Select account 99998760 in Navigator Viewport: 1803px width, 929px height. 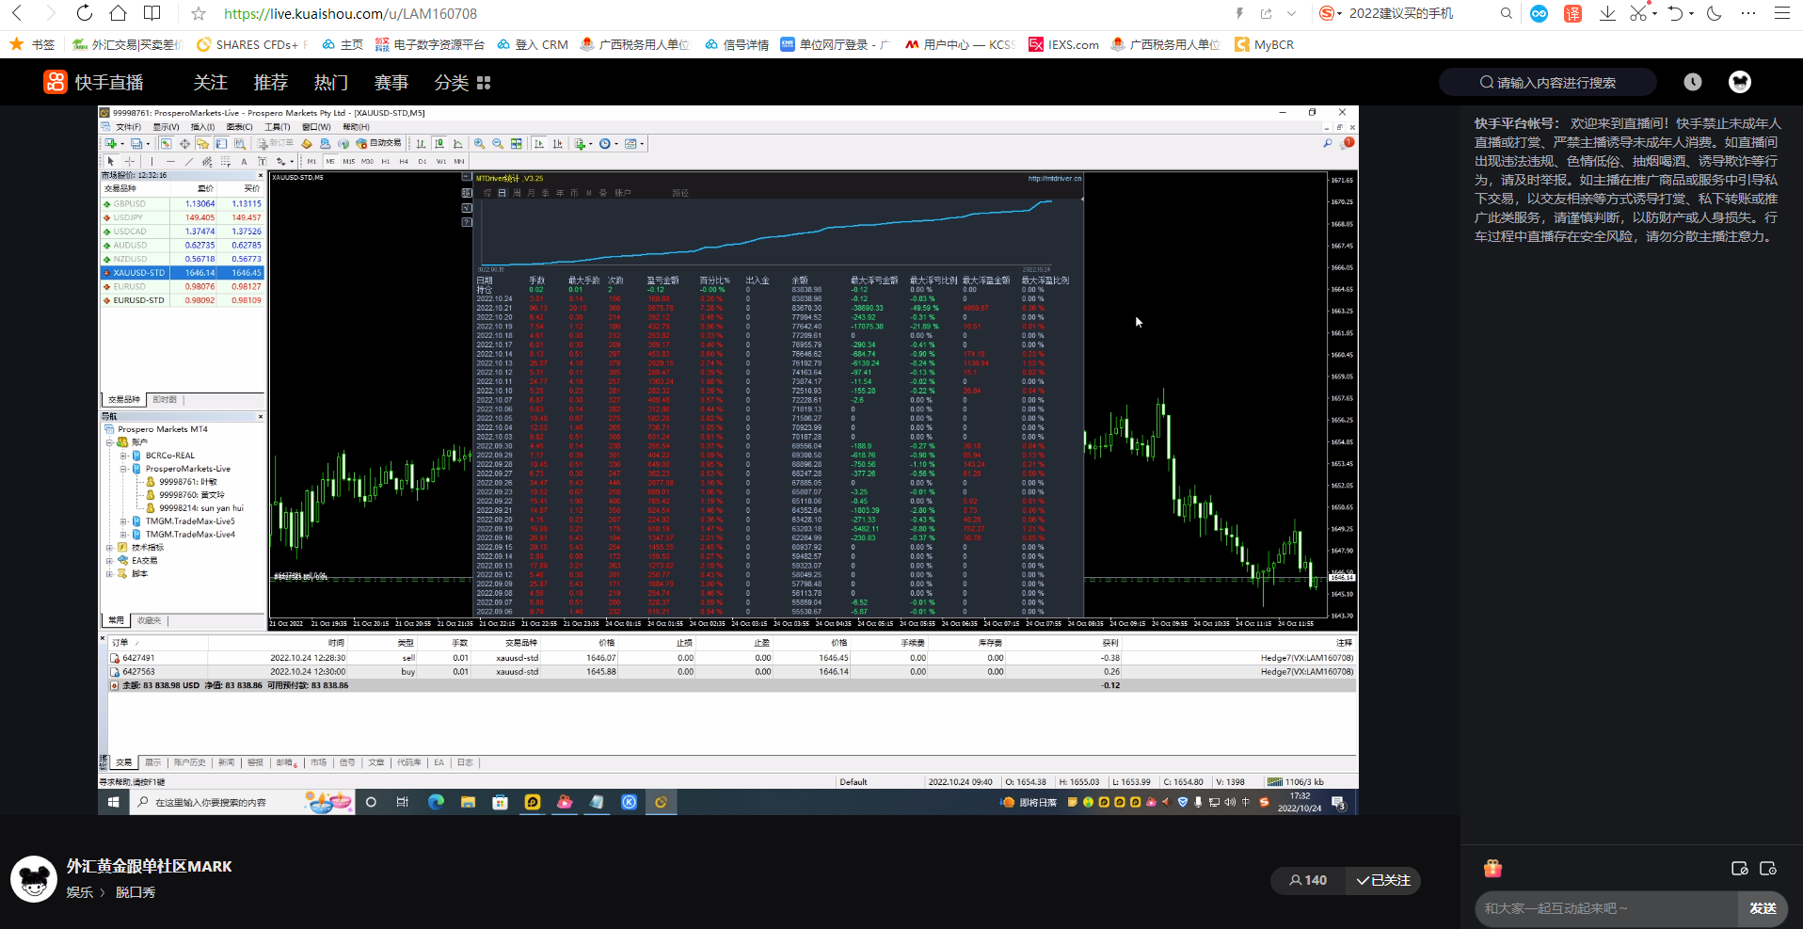point(191,495)
